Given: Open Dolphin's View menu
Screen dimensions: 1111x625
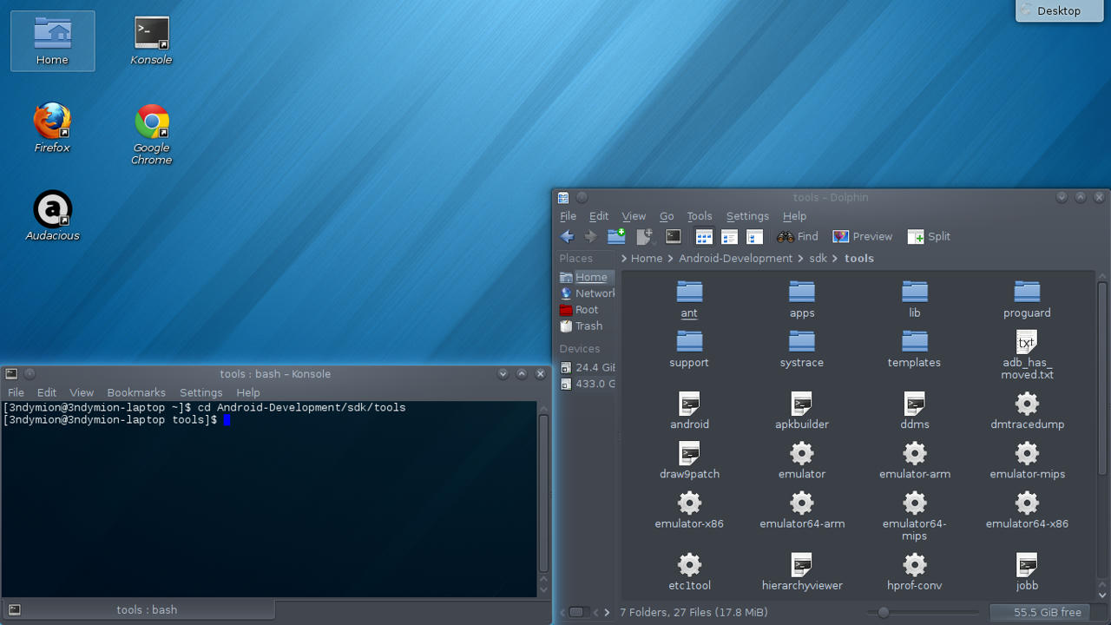Looking at the screenshot, I should point(634,216).
